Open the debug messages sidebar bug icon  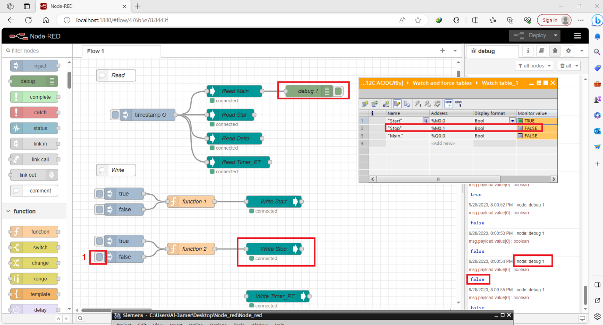554,51
